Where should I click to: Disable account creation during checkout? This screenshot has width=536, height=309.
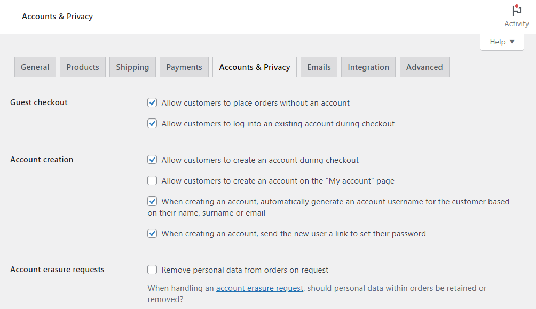pos(152,160)
